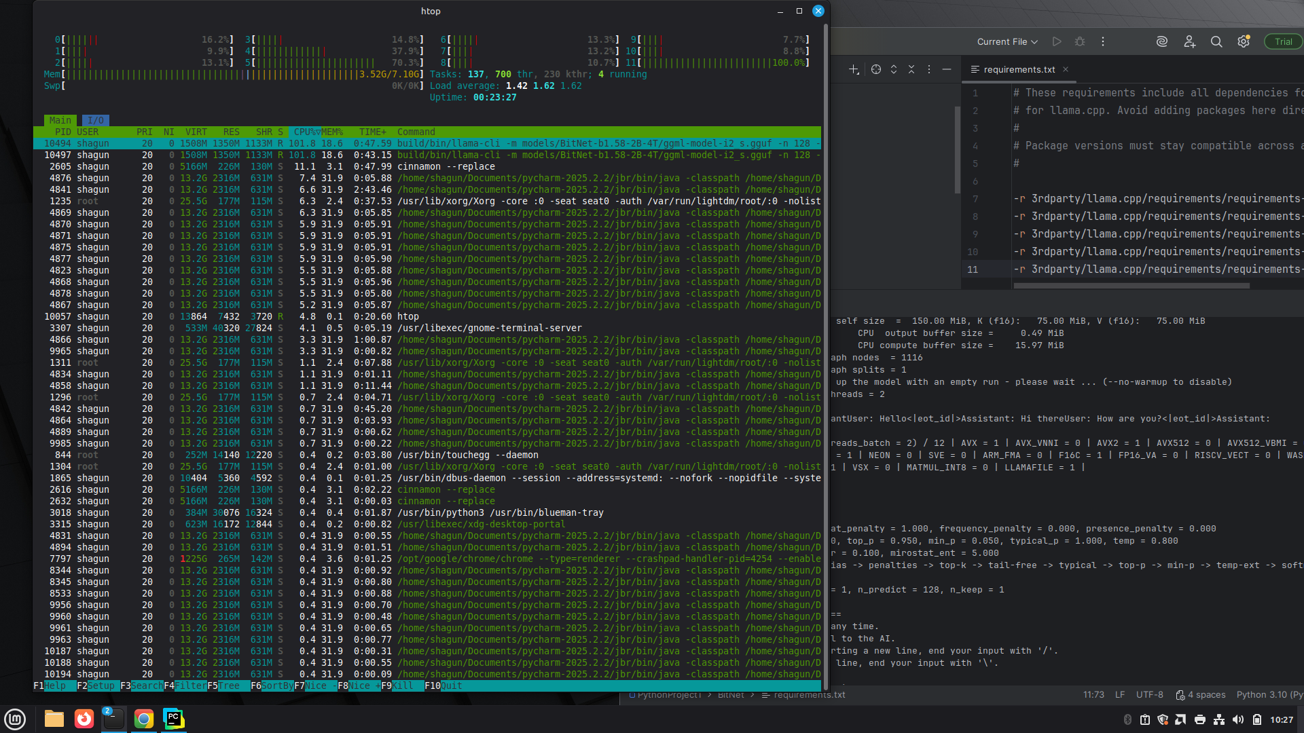The height and width of the screenshot is (733, 1304).
Task: Open the Current File run configuration dropdown
Action: (1007, 41)
